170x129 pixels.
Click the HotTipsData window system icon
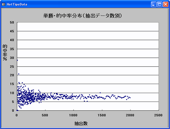(x=4, y=4)
